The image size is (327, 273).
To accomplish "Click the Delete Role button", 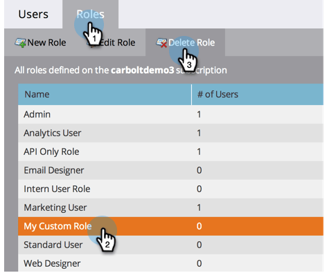I will [185, 43].
